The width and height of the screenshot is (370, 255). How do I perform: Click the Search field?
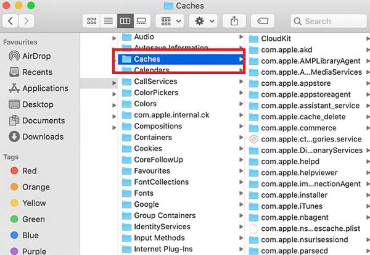(x=329, y=21)
